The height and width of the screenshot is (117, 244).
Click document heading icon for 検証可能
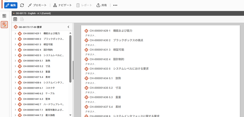pos(86,50)
